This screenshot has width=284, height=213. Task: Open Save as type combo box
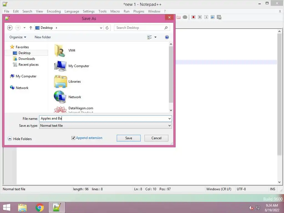tap(105, 126)
